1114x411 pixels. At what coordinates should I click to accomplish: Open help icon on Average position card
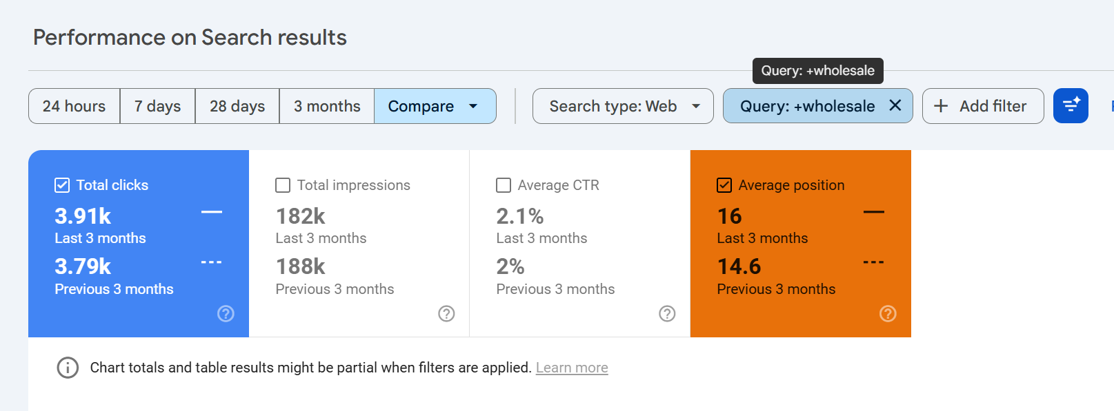tap(888, 314)
